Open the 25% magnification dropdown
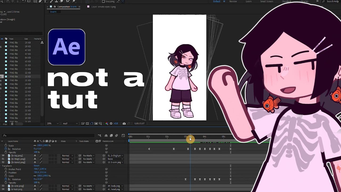This screenshot has height=192, width=341. pyautogui.click(x=53, y=123)
